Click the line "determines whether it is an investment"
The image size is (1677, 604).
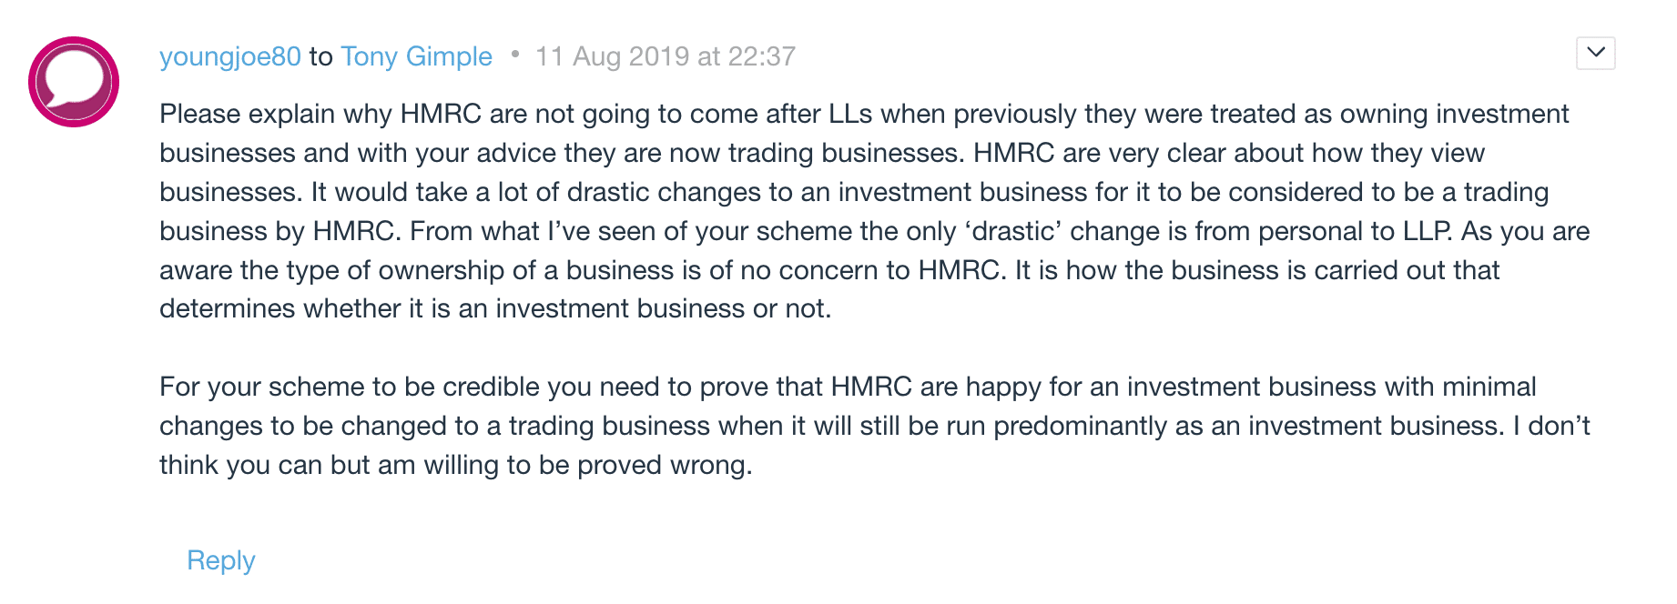[494, 308]
